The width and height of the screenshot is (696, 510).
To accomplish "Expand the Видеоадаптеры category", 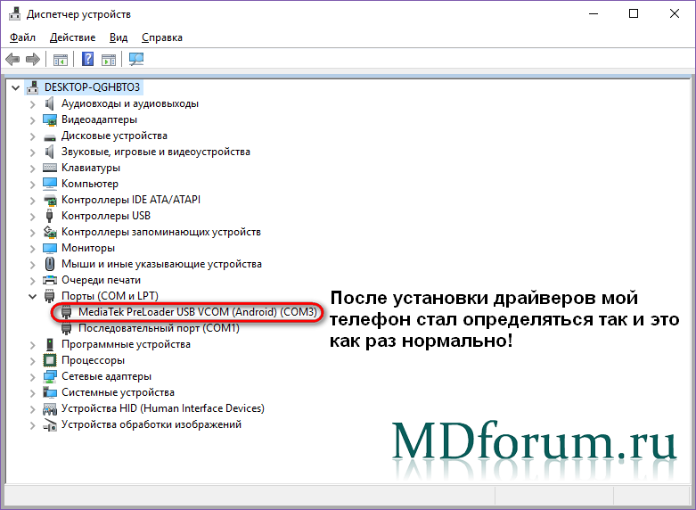I will click(x=33, y=119).
